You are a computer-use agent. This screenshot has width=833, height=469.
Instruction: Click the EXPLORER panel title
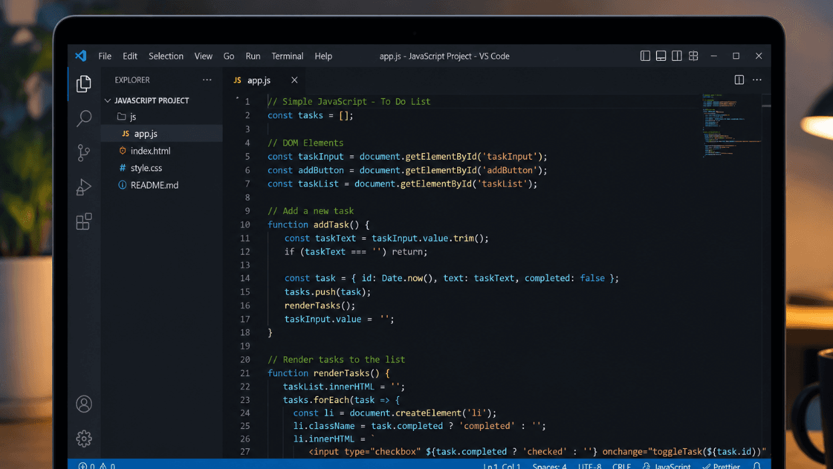132,80
